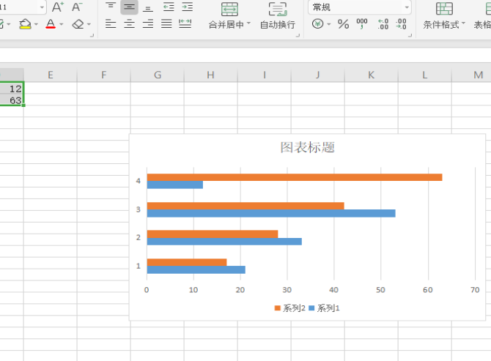Open currency format dropdown arrow
491x361 pixels.
click(329, 24)
